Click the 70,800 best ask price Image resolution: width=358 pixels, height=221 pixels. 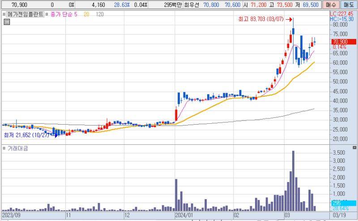coord(211,5)
